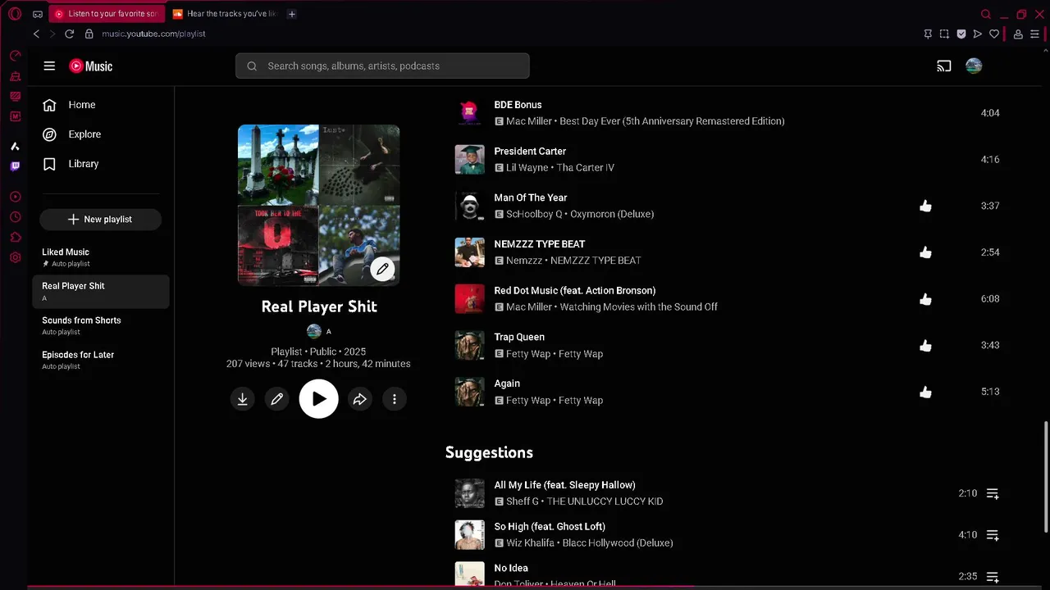The height and width of the screenshot is (590, 1050).
Task: Open Episodes for Later playlist
Action: click(102, 360)
